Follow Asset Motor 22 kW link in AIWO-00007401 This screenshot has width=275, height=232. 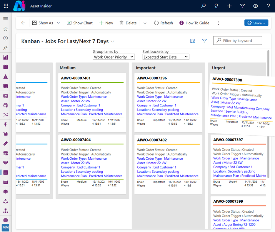click(76, 101)
